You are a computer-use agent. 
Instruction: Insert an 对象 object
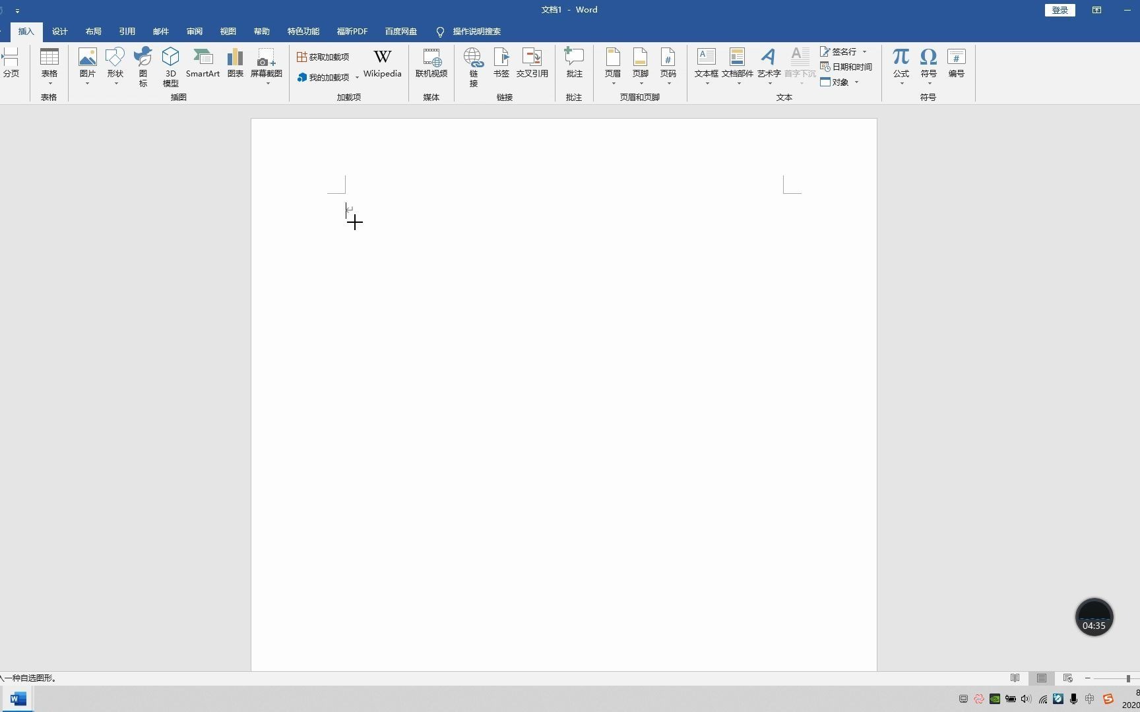point(835,82)
